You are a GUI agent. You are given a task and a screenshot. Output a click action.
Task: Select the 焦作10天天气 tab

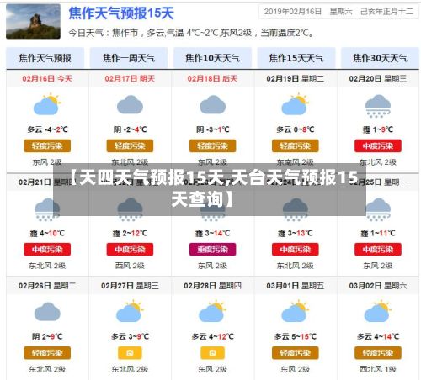point(212,58)
